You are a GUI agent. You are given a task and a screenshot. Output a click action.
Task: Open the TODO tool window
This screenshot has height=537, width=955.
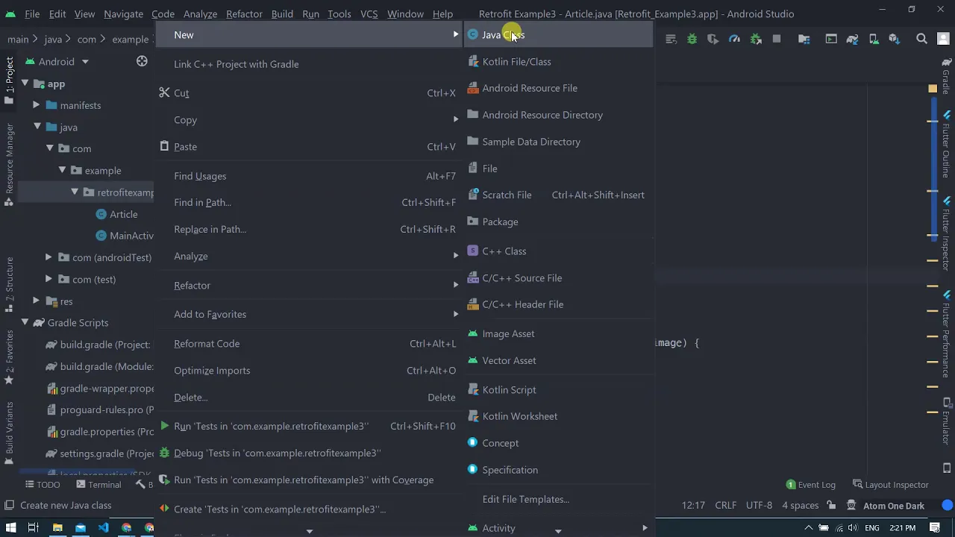(42, 484)
